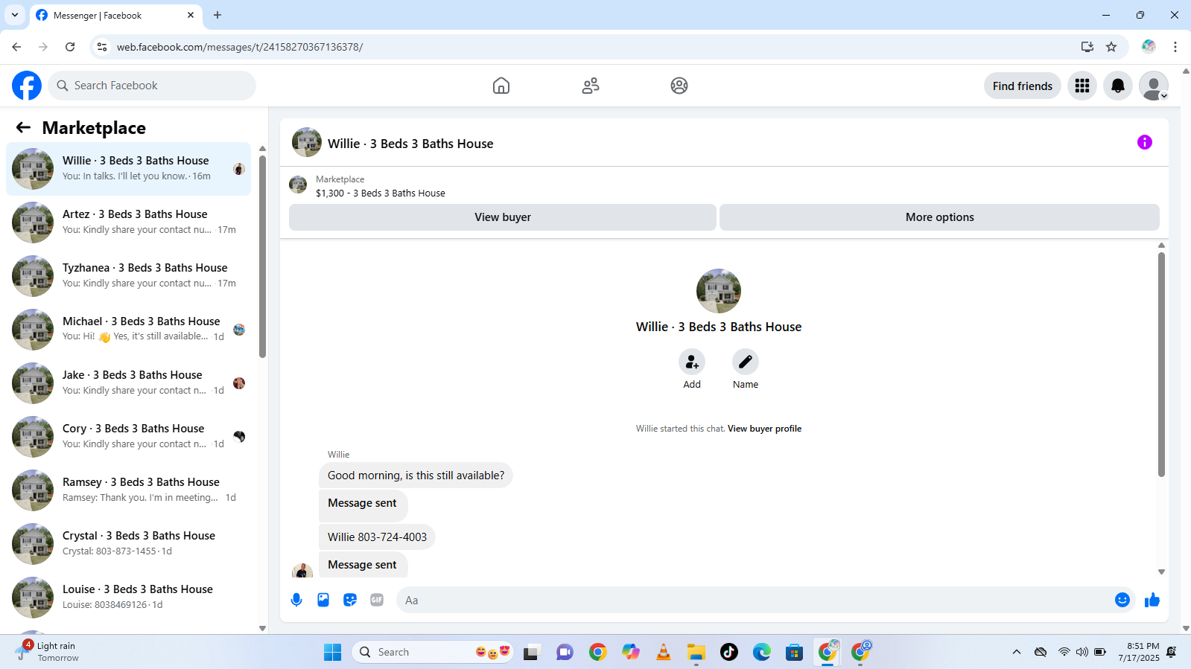Open Michael conversation in the list
The width and height of the screenshot is (1191, 669).
tap(128, 330)
